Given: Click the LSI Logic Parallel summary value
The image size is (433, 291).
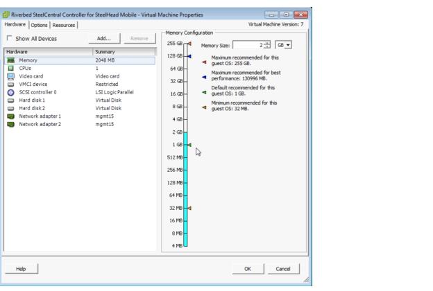Looking at the screenshot, I should (x=114, y=92).
